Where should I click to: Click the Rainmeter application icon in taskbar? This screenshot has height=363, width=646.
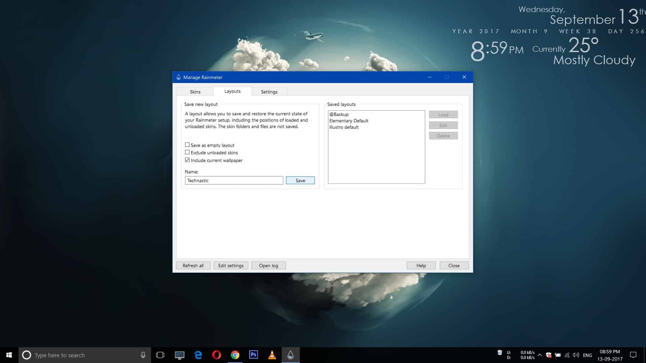point(291,355)
